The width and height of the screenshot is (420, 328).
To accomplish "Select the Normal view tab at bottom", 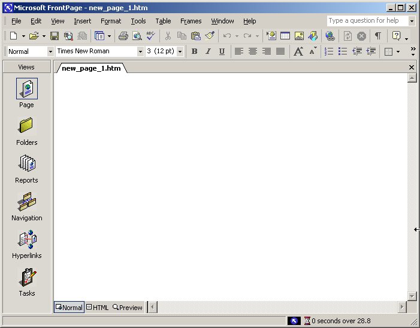I will (70, 308).
